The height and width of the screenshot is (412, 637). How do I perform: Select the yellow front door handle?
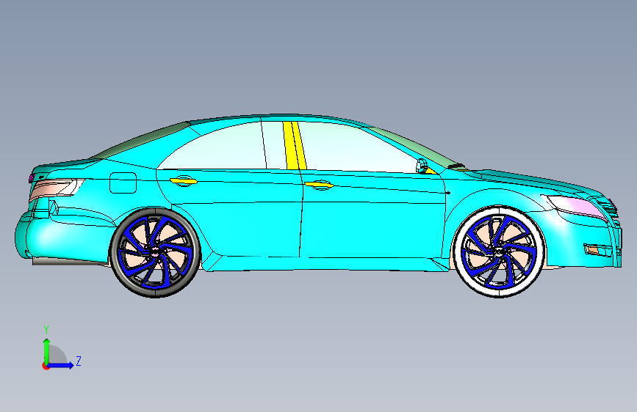[320, 185]
